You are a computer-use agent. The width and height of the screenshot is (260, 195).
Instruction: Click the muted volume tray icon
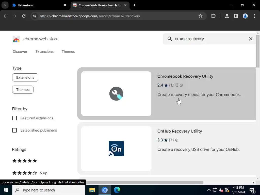pyautogui.click(x=221, y=190)
